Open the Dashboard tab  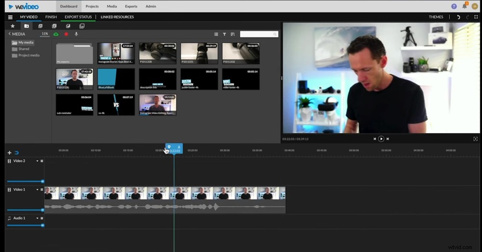coord(68,6)
